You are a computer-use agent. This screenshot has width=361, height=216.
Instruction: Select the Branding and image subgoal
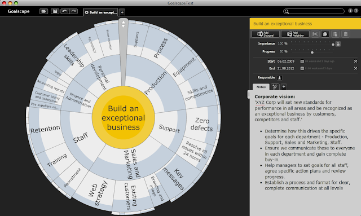(157, 188)
